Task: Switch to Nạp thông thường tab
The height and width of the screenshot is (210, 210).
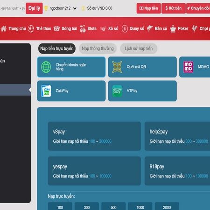Action: (98, 49)
